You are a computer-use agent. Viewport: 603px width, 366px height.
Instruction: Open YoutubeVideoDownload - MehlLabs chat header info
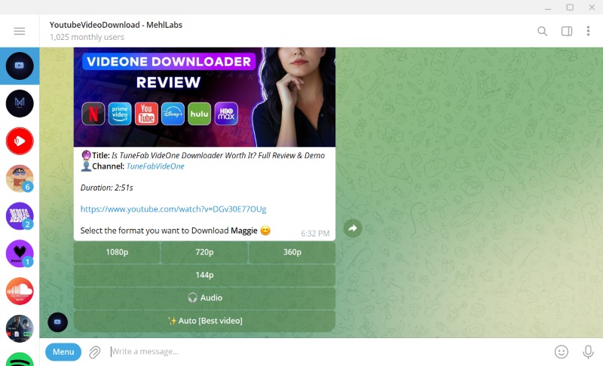(x=116, y=25)
